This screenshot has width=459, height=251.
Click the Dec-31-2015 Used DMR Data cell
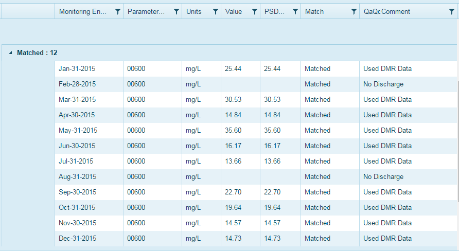click(x=387, y=238)
